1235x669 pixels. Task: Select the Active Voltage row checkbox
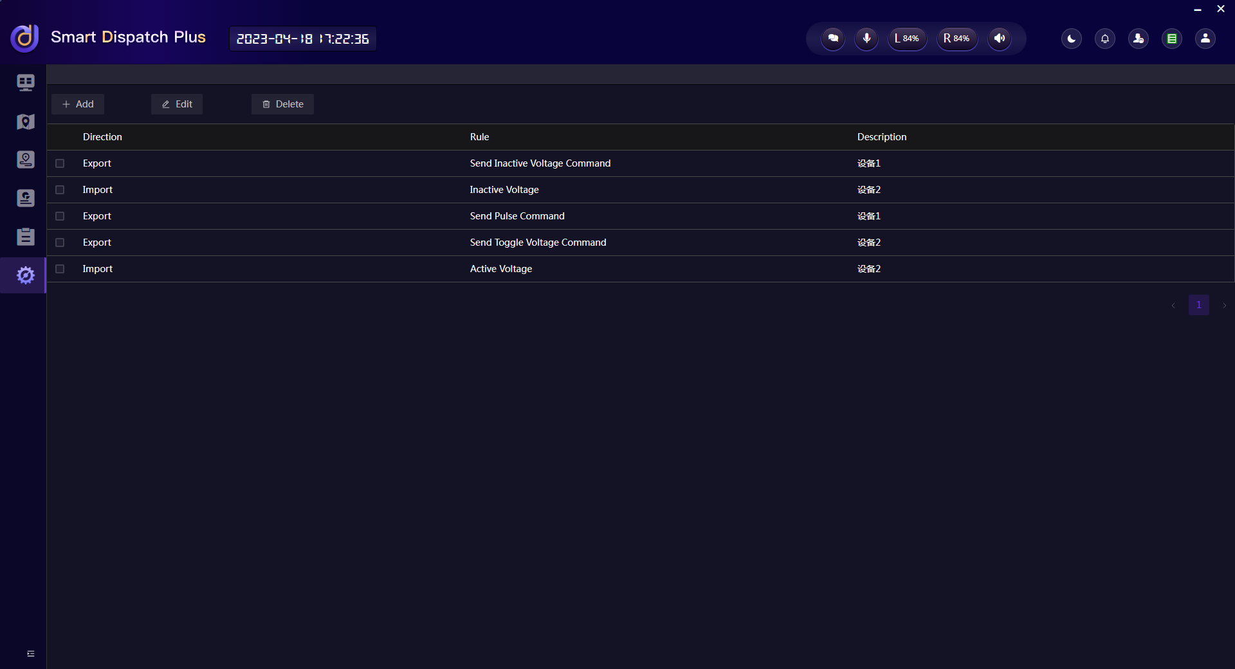click(x=60, y=269)
